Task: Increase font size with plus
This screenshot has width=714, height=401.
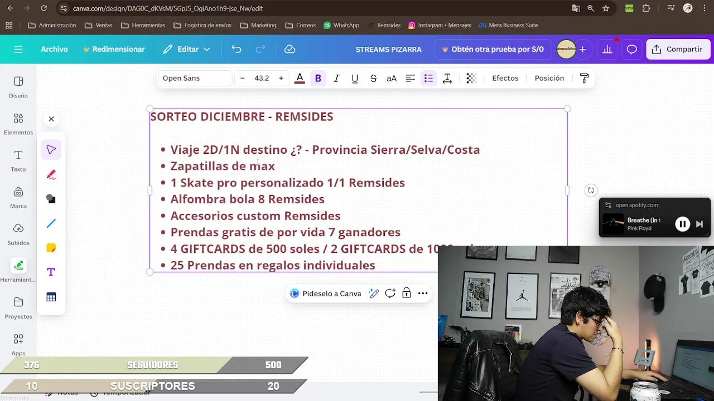Action: point(281,78)
